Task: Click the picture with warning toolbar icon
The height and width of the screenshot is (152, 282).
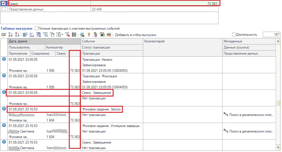Action: tap(109, 35)
